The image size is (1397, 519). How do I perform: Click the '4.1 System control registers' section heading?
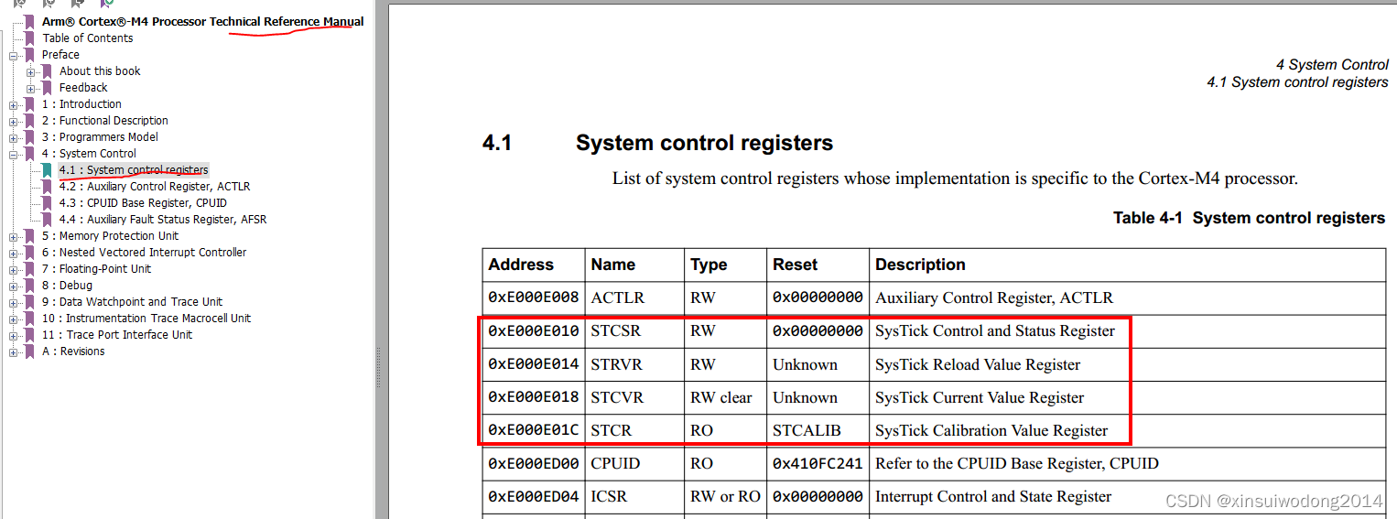point(657,143)
